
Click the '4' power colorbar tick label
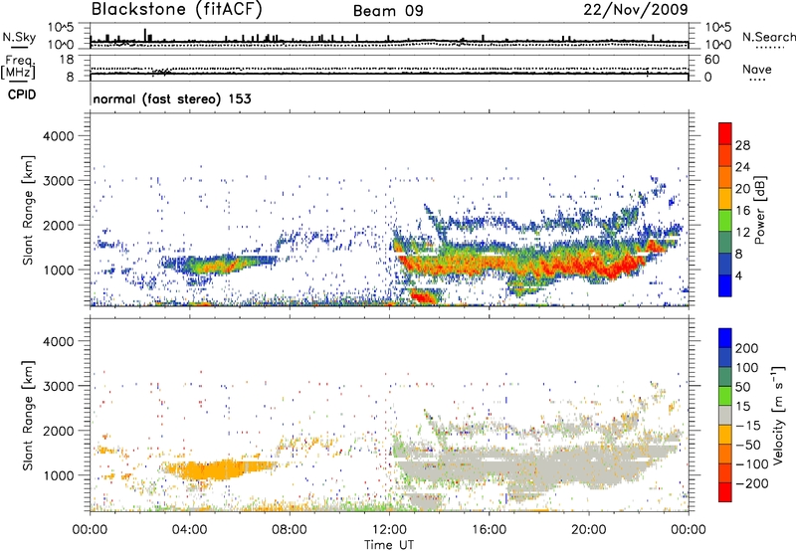pos(739,275)
